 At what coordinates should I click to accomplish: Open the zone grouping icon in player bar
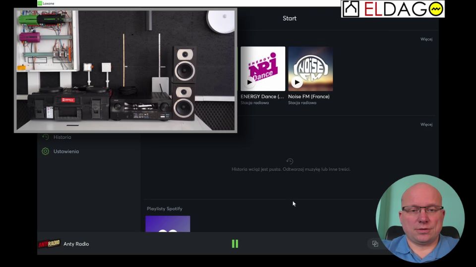[375, 244]
